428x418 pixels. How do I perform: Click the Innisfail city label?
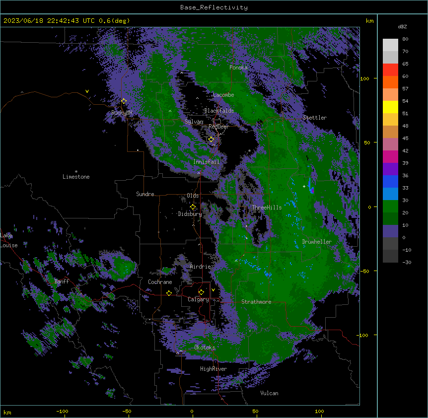click(206, 162)
